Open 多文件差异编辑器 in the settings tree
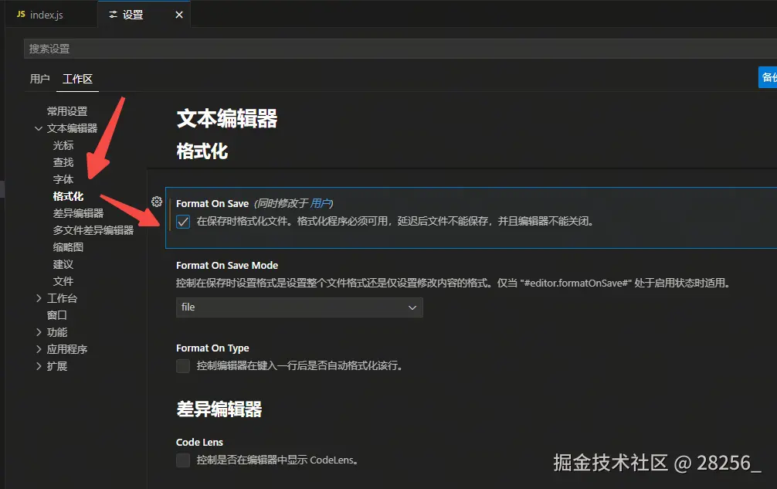Screen dimensions: 777x489 [x=93, y=230]
